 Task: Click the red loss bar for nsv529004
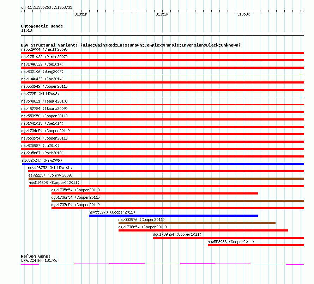(162, 53)
